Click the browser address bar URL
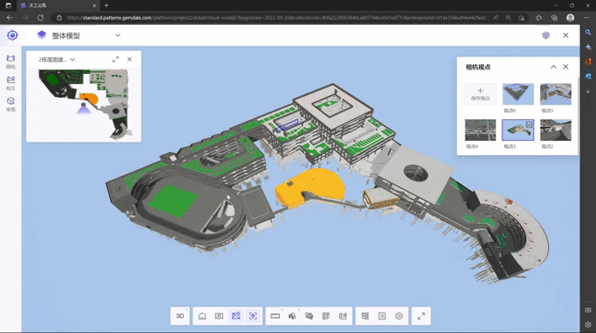 pyautogui.click(x=277, y=17)
